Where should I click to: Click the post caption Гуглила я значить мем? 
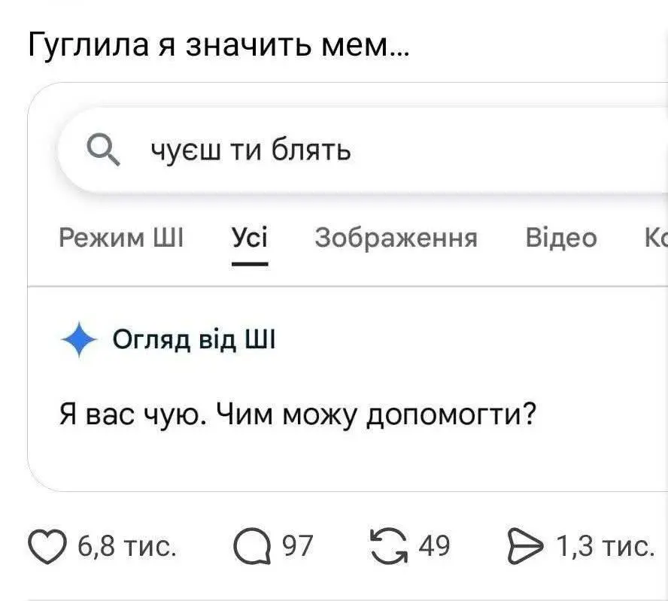(x=218, y=47)
